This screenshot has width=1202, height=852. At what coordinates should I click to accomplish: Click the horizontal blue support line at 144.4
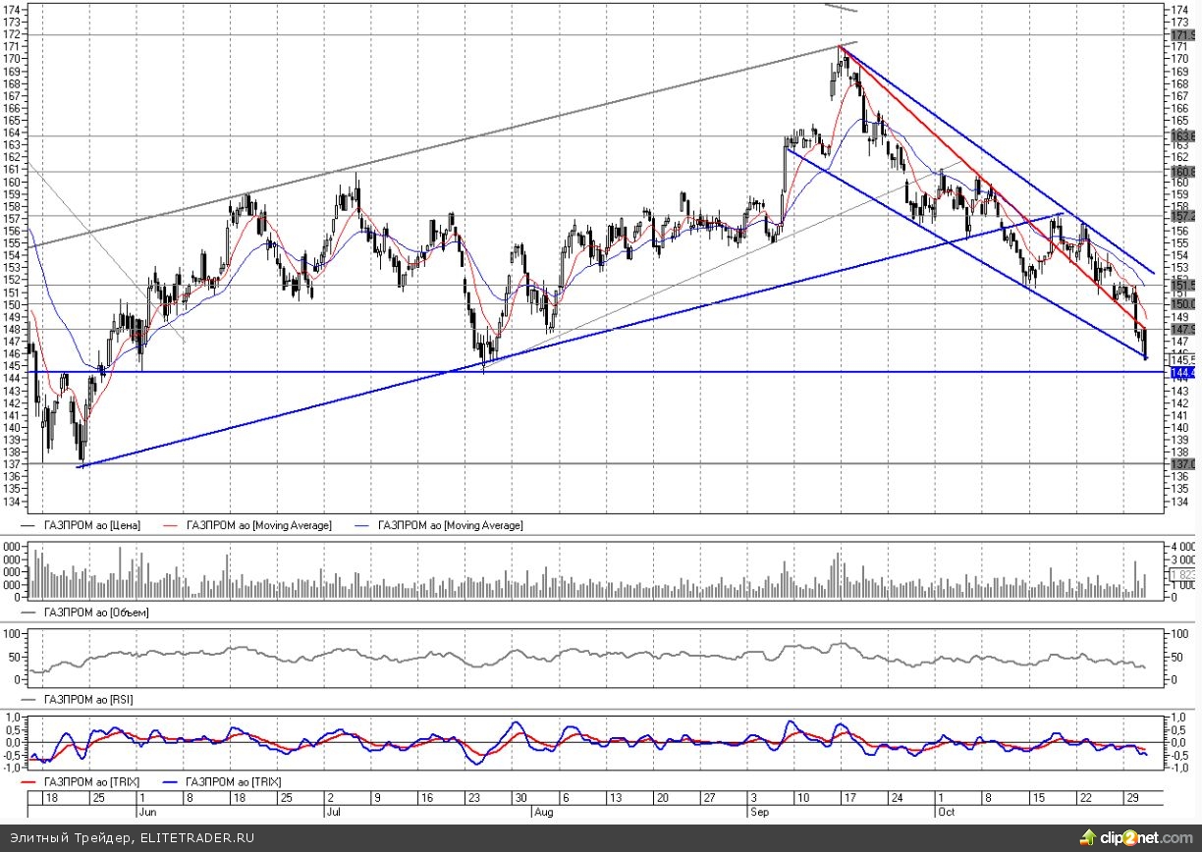tap(589, 373)
